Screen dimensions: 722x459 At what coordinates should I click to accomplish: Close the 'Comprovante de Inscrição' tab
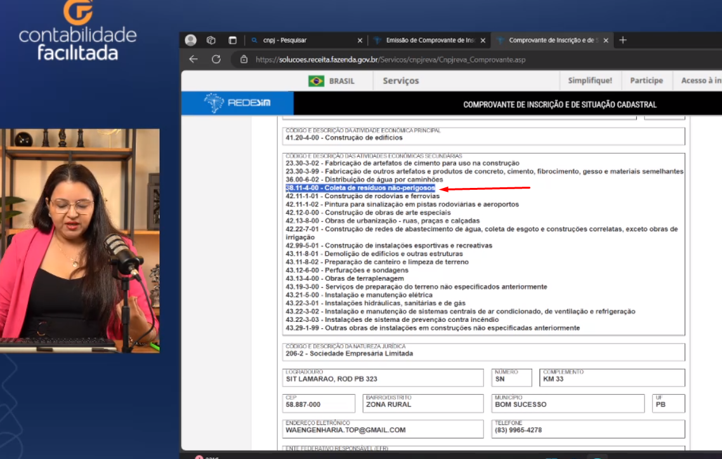(606, 41)
